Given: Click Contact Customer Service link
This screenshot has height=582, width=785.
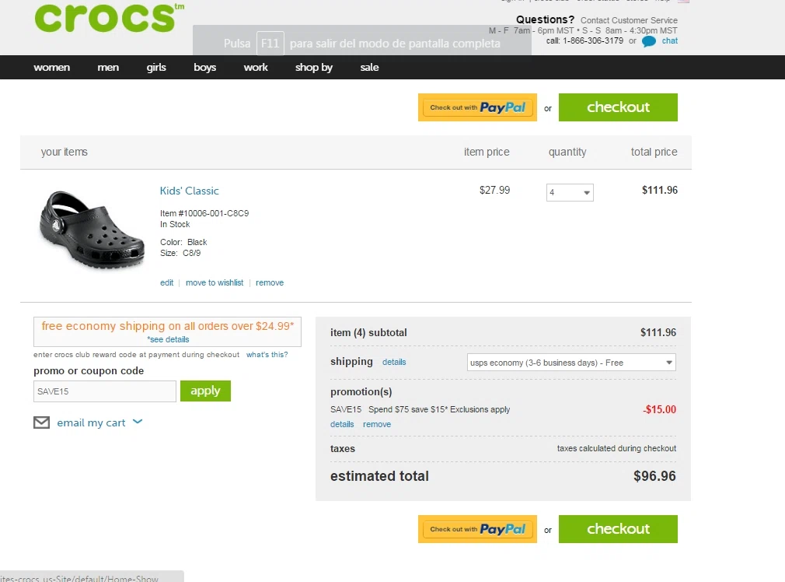Looking at the screenshot, I should pos(629,20).
